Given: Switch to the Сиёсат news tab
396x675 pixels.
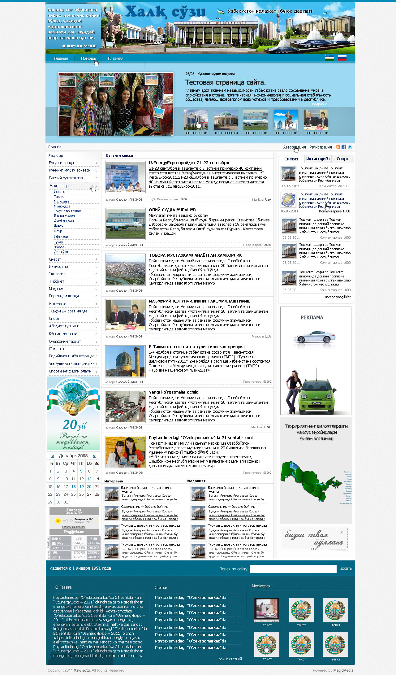Looking at the screenshot, I should 291,159.
